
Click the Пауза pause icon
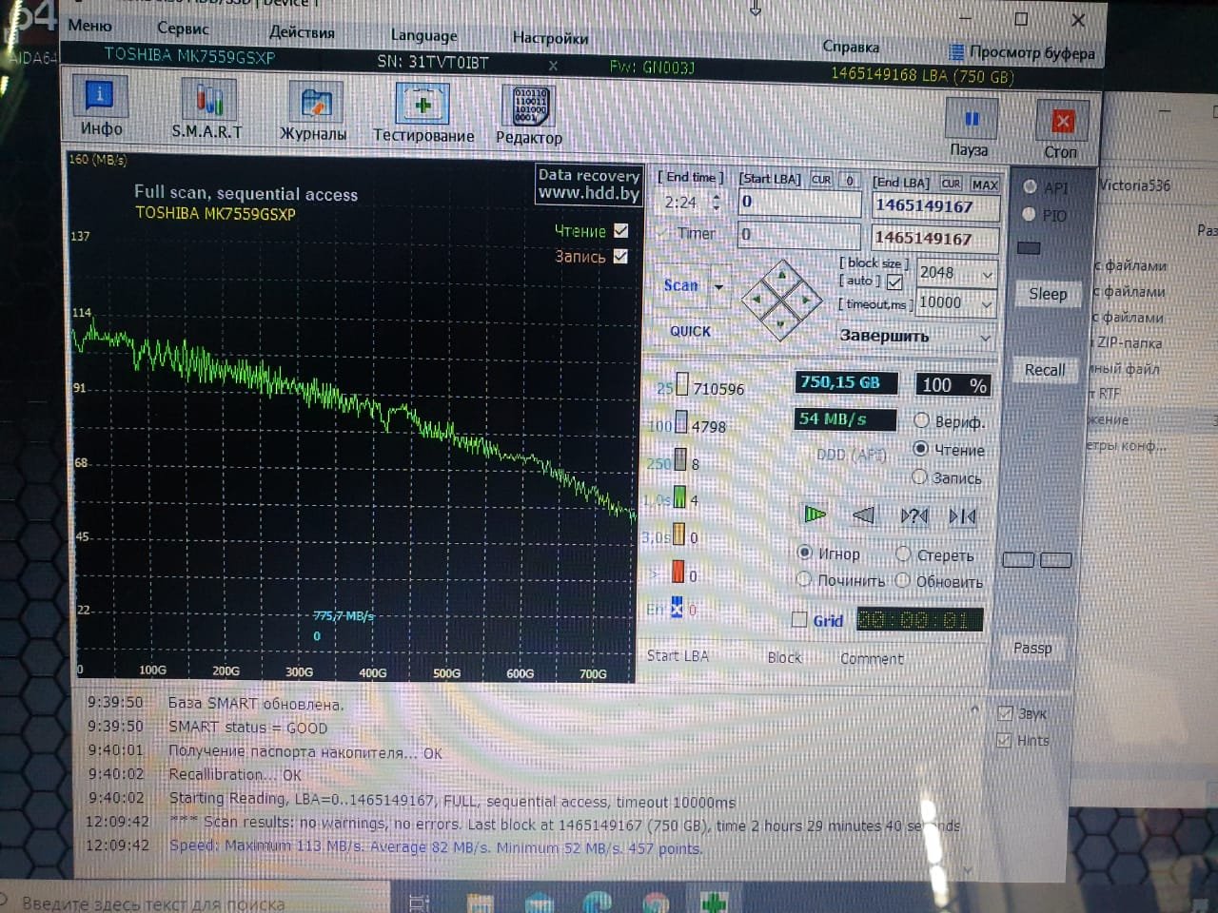(x=972, y=119)
